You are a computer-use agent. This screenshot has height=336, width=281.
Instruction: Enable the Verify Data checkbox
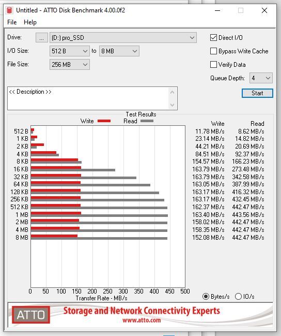[x=213, y=65]
